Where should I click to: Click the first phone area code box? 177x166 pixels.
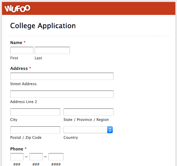click(17, 157)
